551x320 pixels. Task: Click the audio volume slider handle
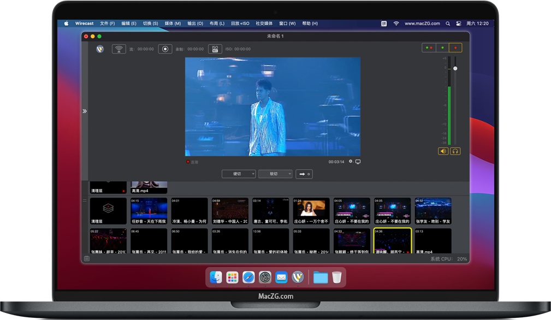[455, 68]
